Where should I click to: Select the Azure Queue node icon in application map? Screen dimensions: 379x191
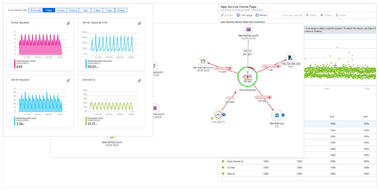pos(248,30)
